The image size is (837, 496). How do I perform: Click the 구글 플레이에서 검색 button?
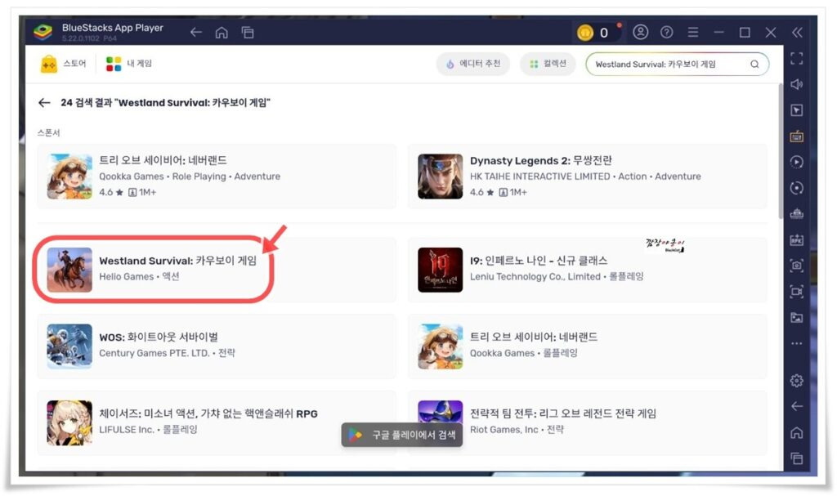(x=402, y=435)
